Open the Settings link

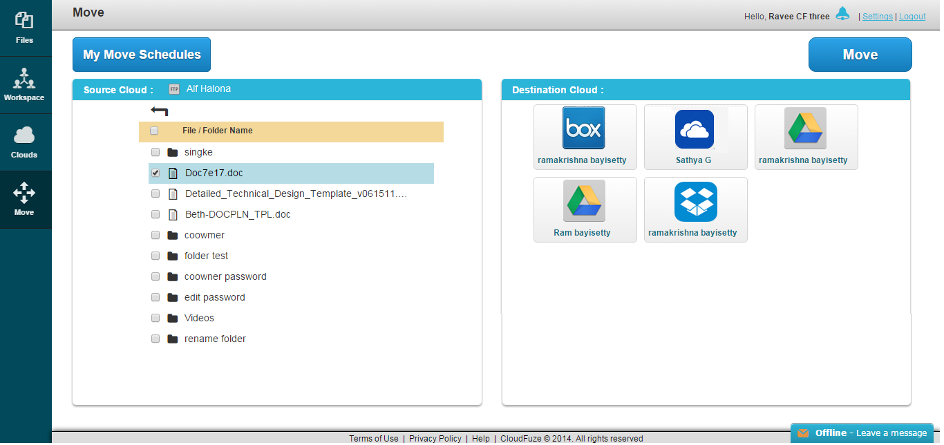(878, 17)
